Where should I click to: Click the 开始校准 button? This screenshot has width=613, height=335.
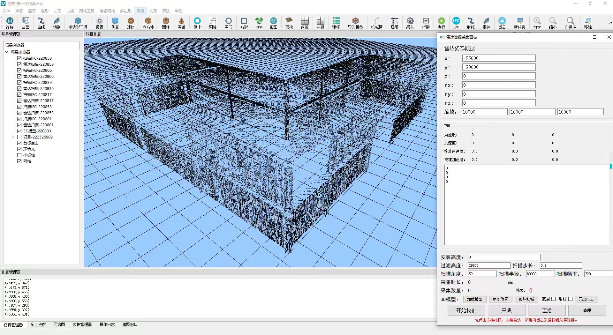[x=466, y=310]
